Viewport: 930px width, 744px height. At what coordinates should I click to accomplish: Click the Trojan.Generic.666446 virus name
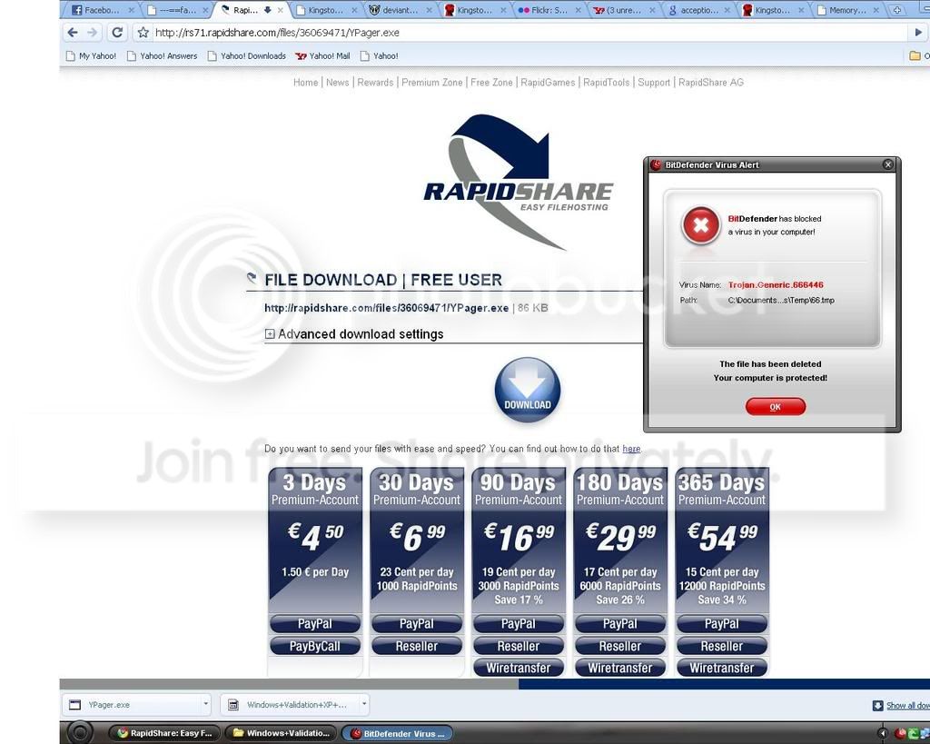[776, 284]
